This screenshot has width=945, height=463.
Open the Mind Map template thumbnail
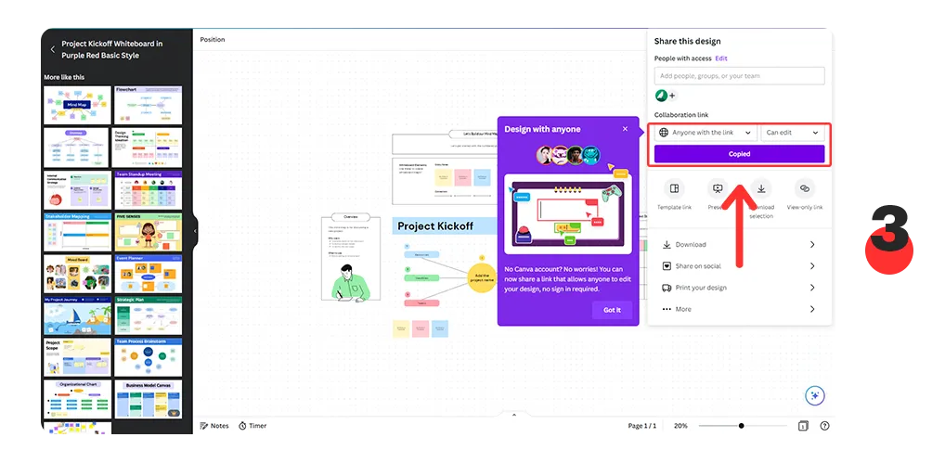[x=77, y=105]
